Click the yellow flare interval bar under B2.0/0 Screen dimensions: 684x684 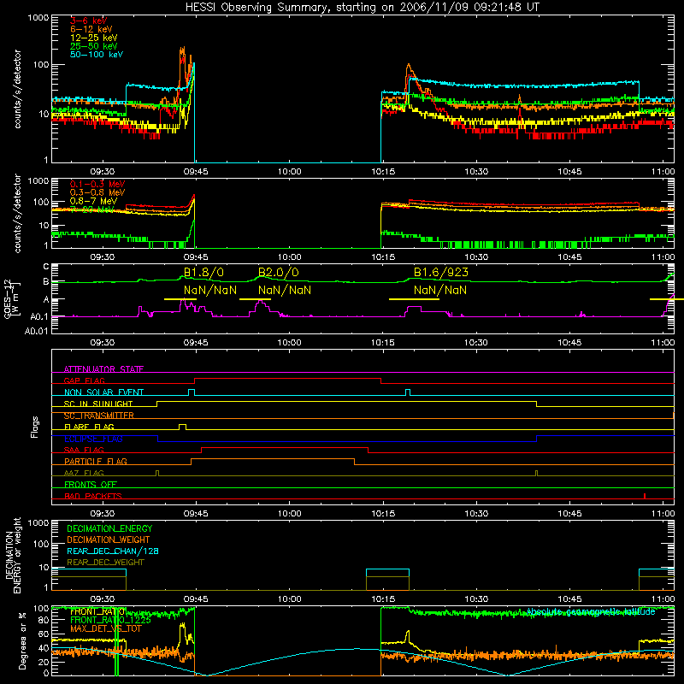(x=255, y=299)
